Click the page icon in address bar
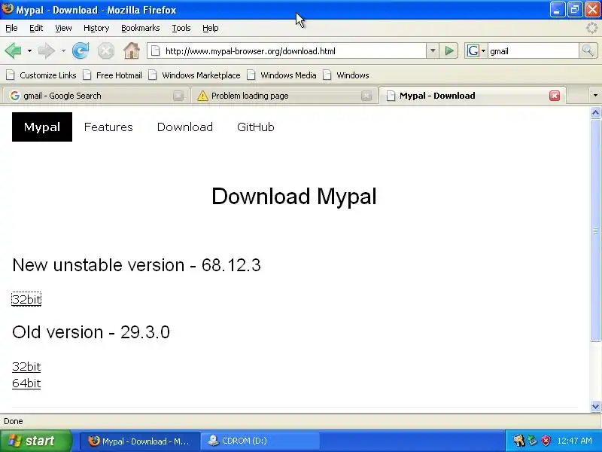602x452 pixels. [156, 50]
